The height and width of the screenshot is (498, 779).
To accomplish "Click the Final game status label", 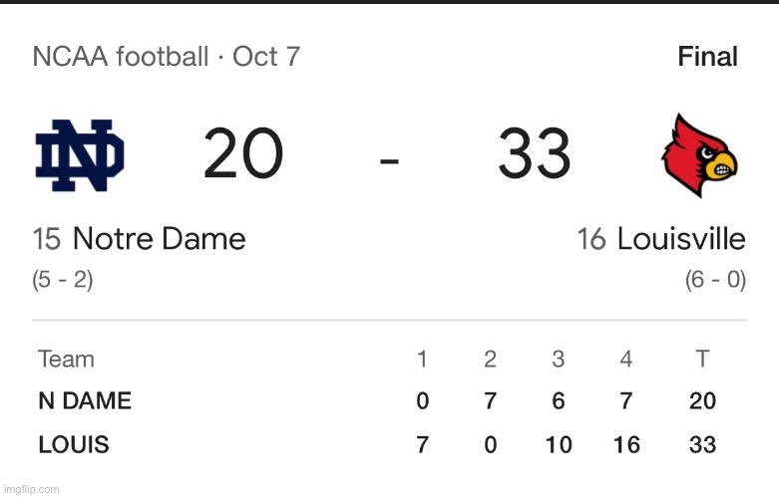I will tap(707, 57).
